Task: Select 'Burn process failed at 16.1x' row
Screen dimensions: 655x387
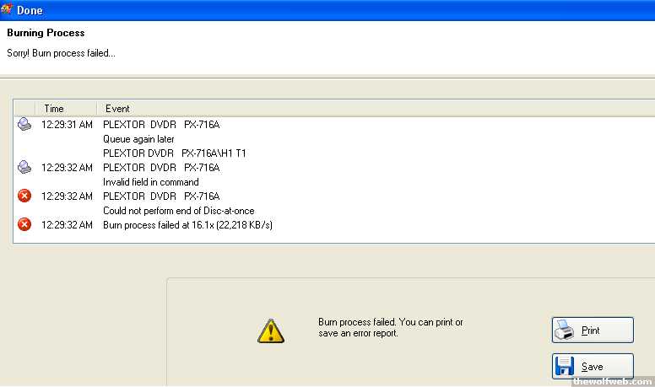Action: coord(187,224)
